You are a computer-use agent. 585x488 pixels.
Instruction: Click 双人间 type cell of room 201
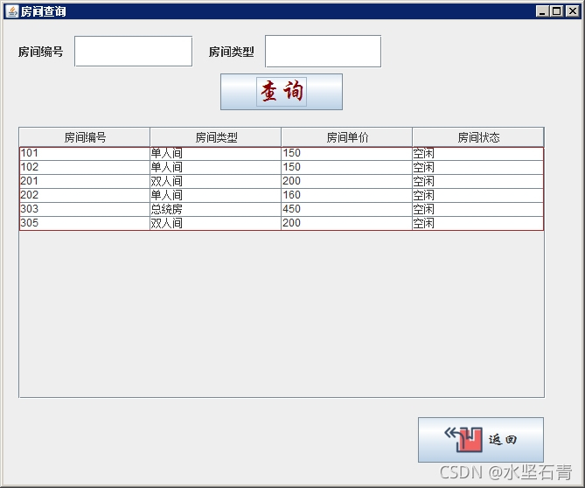tap(216, 181)
